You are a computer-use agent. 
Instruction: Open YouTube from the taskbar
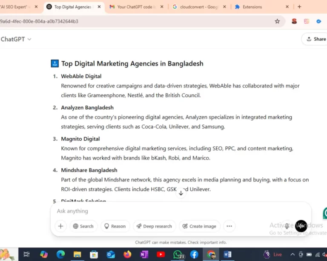pos(161,254)
